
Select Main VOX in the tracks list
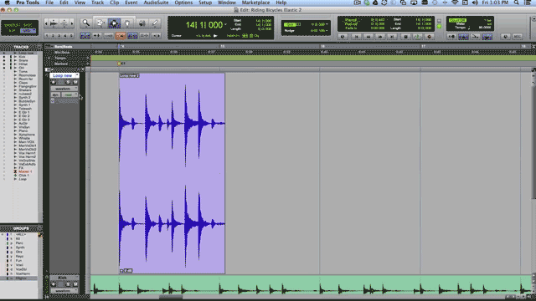[x=26, y=142]
